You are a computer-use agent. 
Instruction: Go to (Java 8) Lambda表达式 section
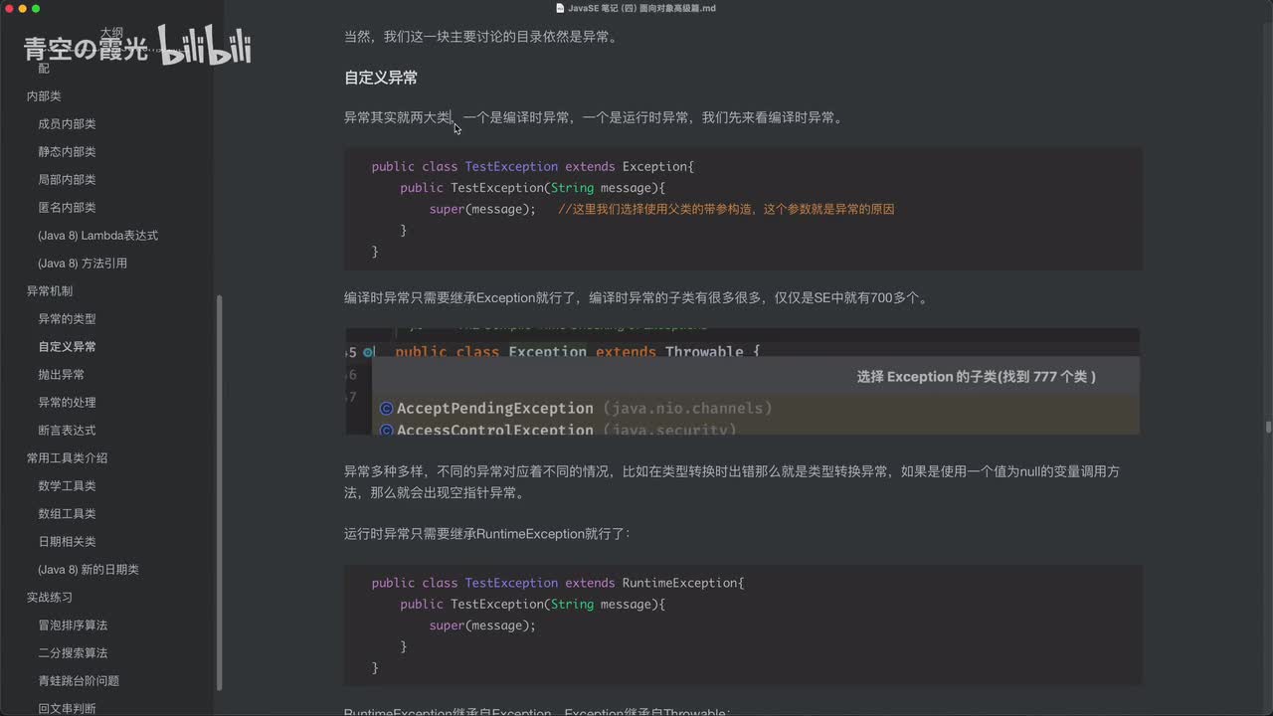pyautogui.click(x=97, y=236)
